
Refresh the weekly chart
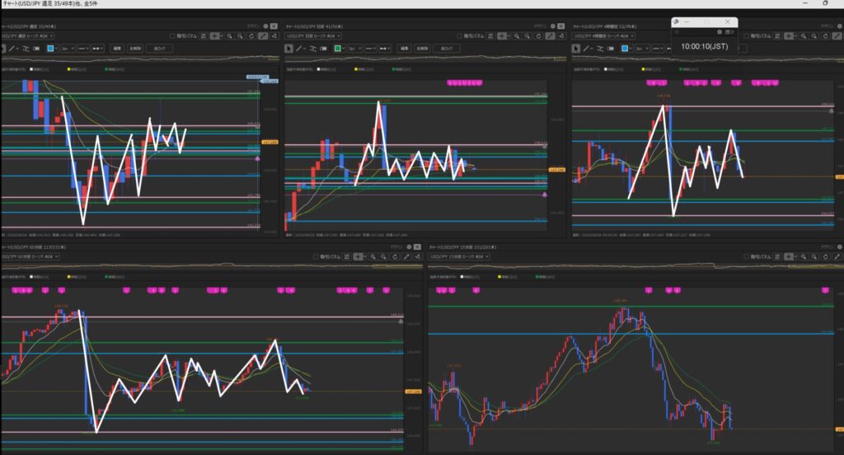point(251,36)
